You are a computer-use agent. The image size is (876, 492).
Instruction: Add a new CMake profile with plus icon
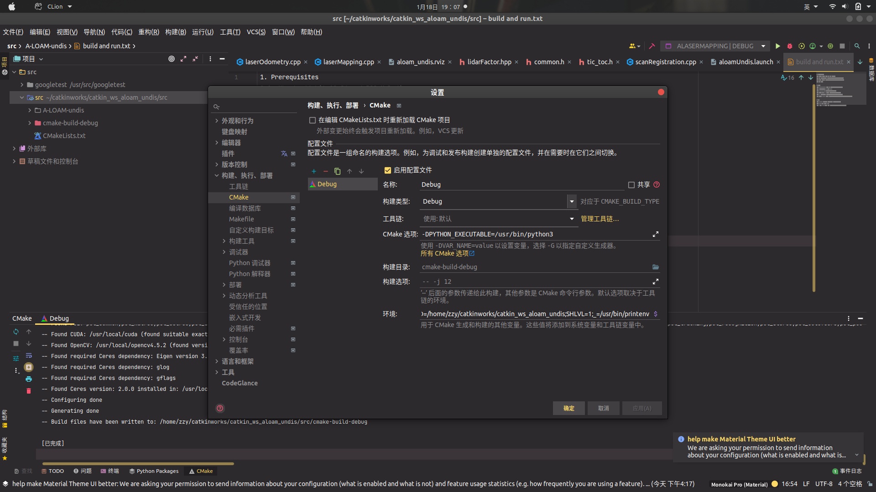click(314, 171)
